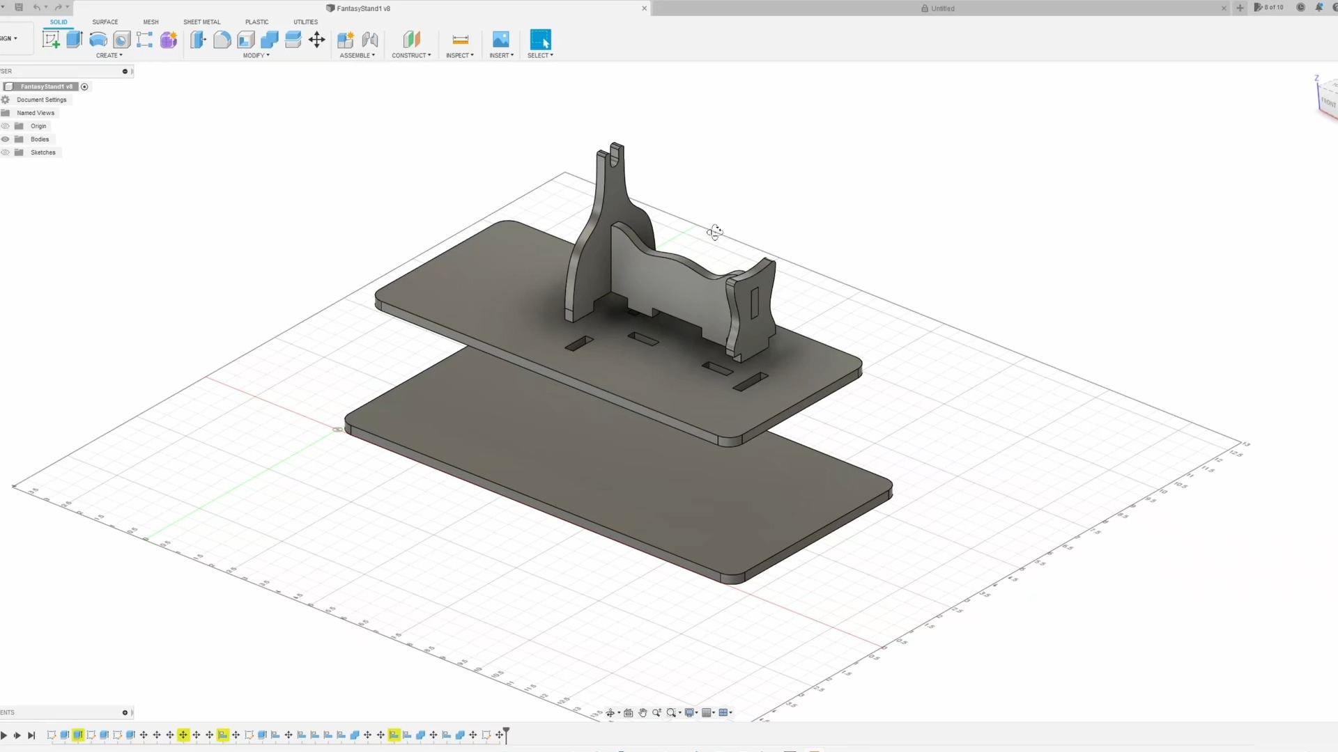Select the Extrude tool
The image size is (1338, 752).
75,40
